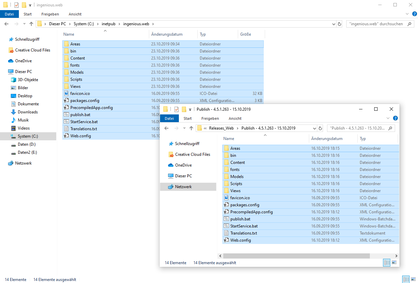Click inetpub in the address breadcrumb
418x283 pixels.
[x=108, y=24]
